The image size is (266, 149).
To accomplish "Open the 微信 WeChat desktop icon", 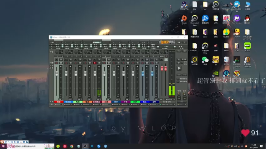I will (x=205, y=61).
